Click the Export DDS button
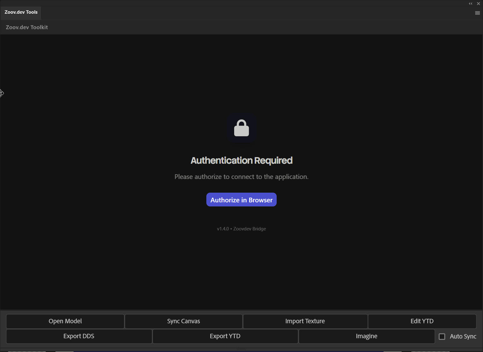The image size is (483, 352). [x=78, y=336]
